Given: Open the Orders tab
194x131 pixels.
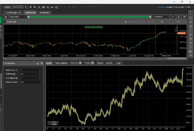Looking at the screenshot, I should [89, 63].
